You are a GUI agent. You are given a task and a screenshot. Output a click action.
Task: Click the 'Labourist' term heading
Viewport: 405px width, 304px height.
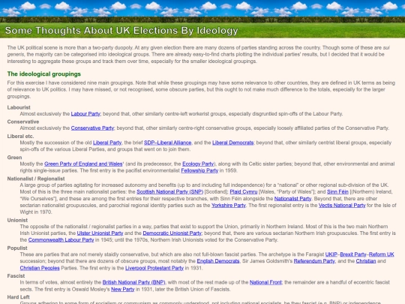(19, 107)
